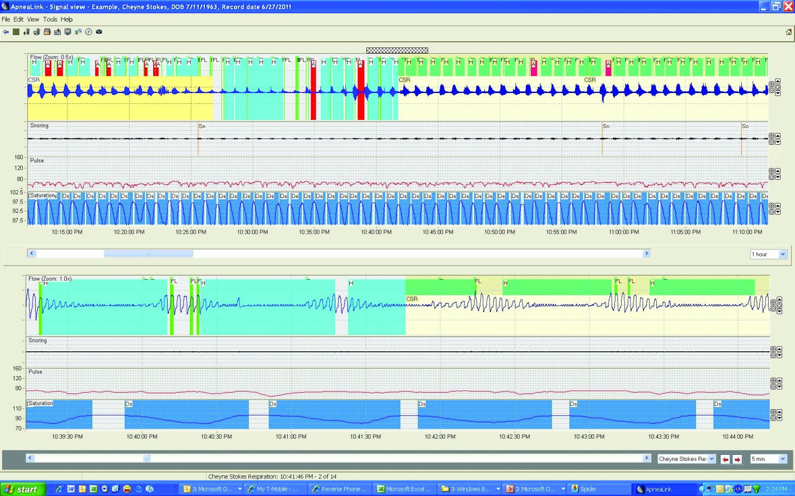Open the '1 hour' time range dropdown
Screen dimensions: 795x496
(x=783, y=254)
